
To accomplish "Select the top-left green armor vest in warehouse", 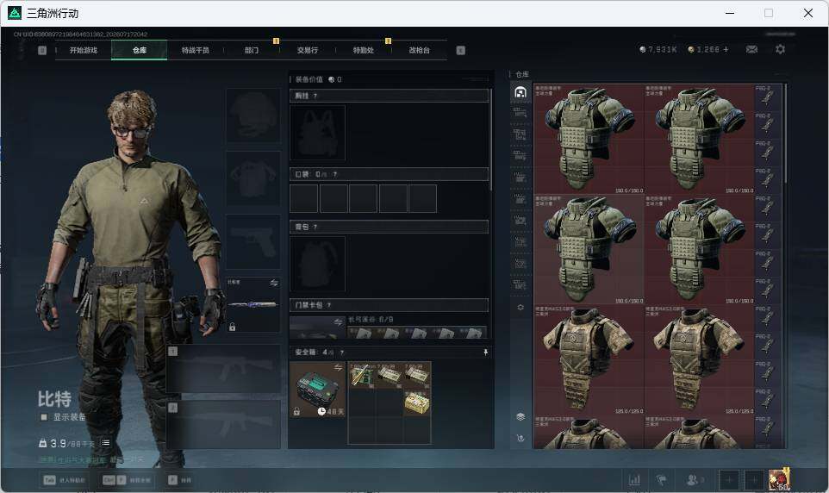I will click(589, 139).
